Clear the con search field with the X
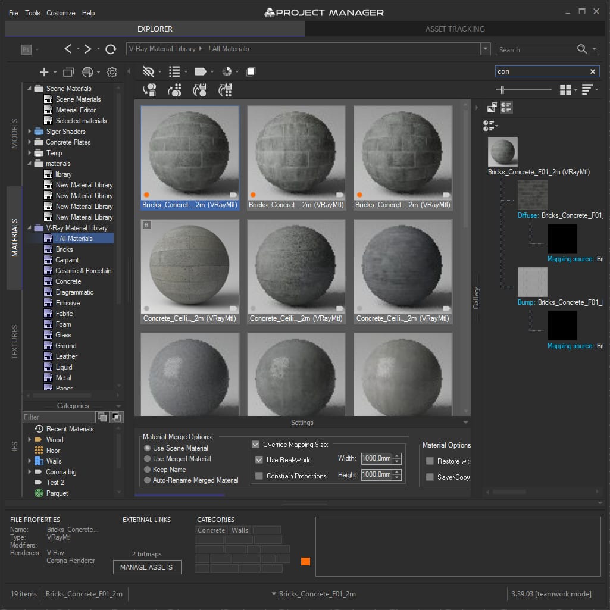 [x=593, y=71]
